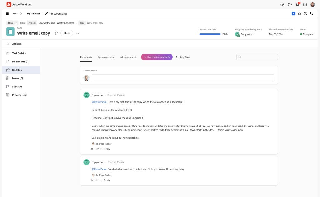The width and height of the screenshot is (320, 197).
Task: Click To Petra Parker recipient under first draft comment
Action: (x=102, y=144)
